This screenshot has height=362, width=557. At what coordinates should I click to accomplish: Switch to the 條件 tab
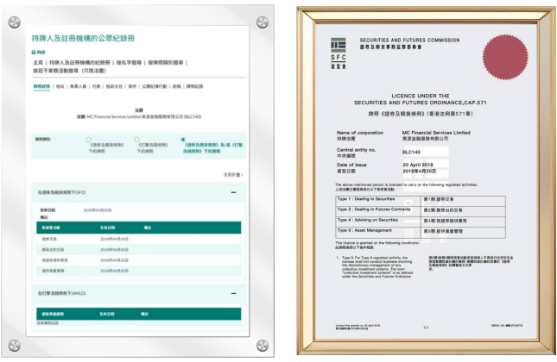click(132, 86)
